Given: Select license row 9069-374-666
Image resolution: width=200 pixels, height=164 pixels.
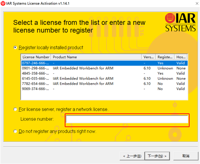Looking at the screenshot, I should coord(104,89).
